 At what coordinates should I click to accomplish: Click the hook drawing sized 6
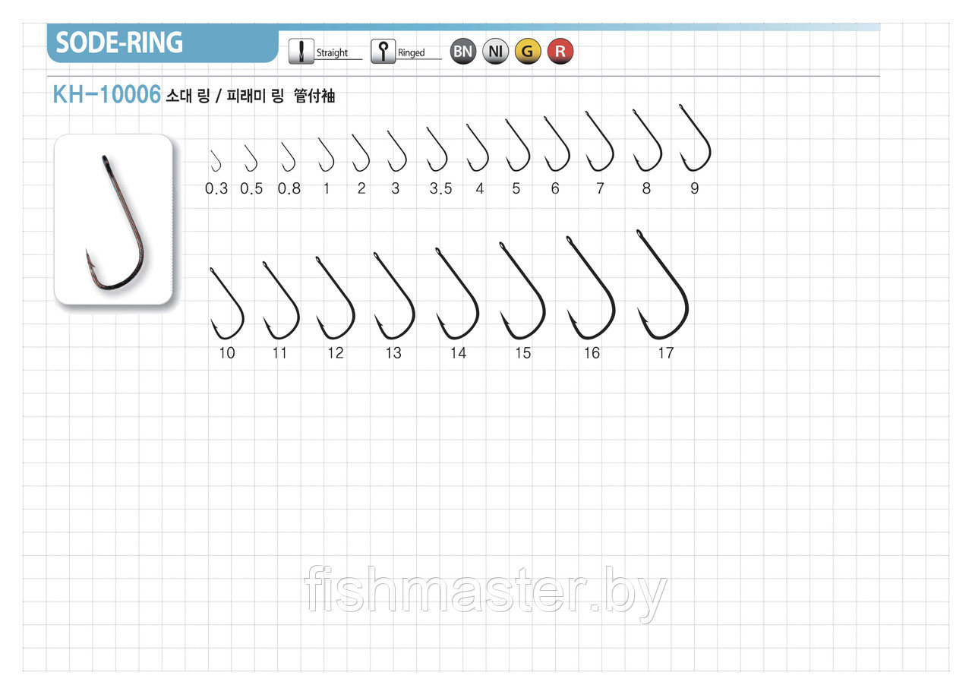(557, 144)
